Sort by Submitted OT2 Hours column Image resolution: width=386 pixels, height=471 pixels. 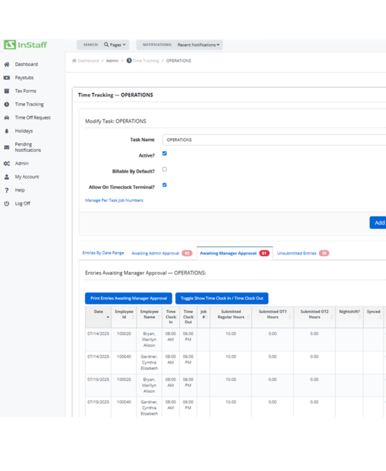click(314, 317)
